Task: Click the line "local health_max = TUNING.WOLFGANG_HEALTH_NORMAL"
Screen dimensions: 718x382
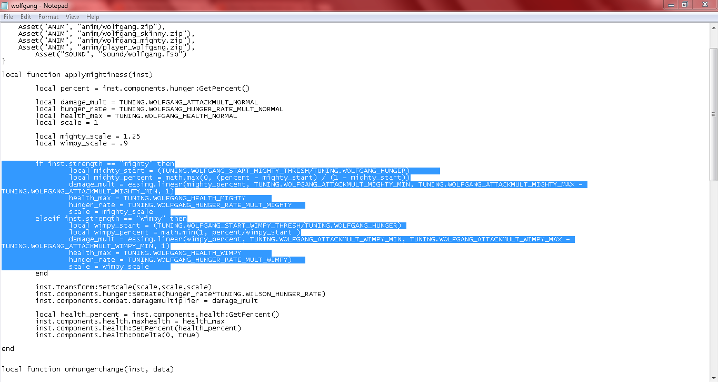Action: [136, 115]
